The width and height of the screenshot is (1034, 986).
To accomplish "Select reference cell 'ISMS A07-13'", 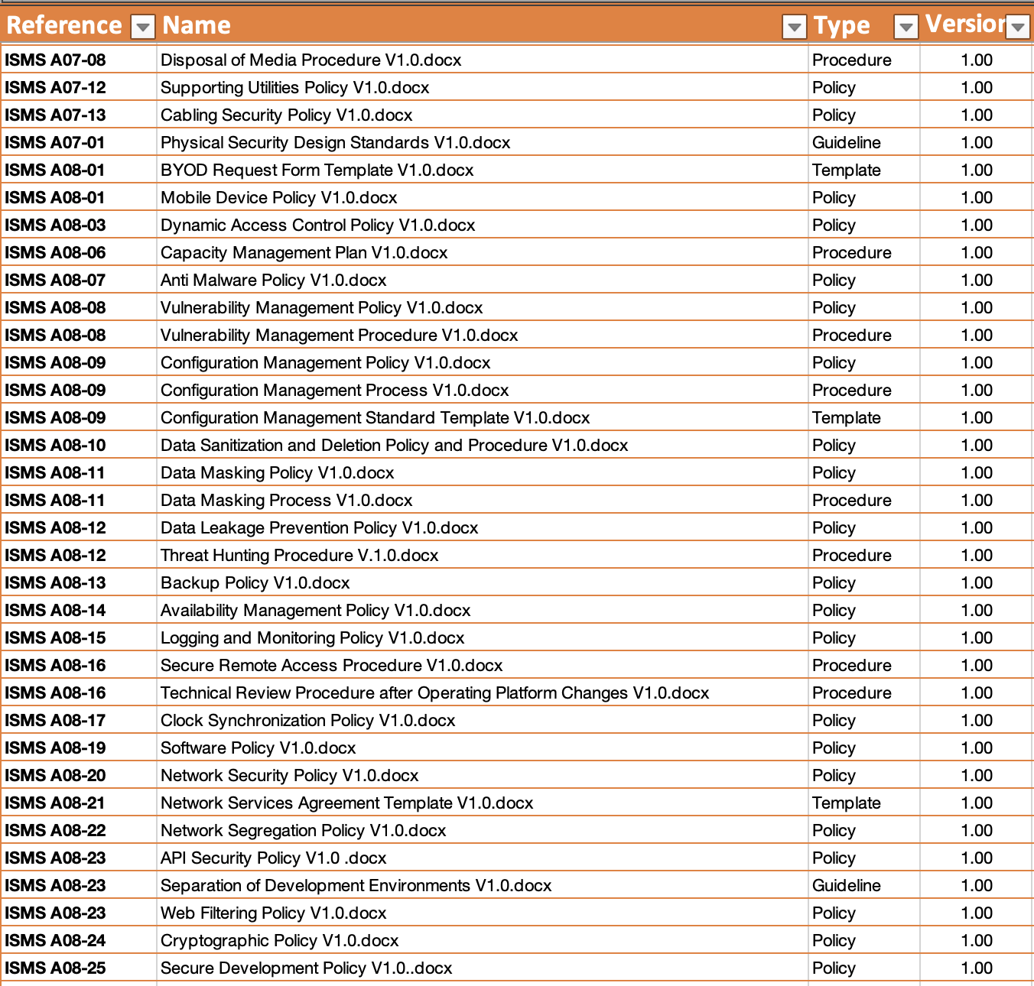I will (79, 115).
